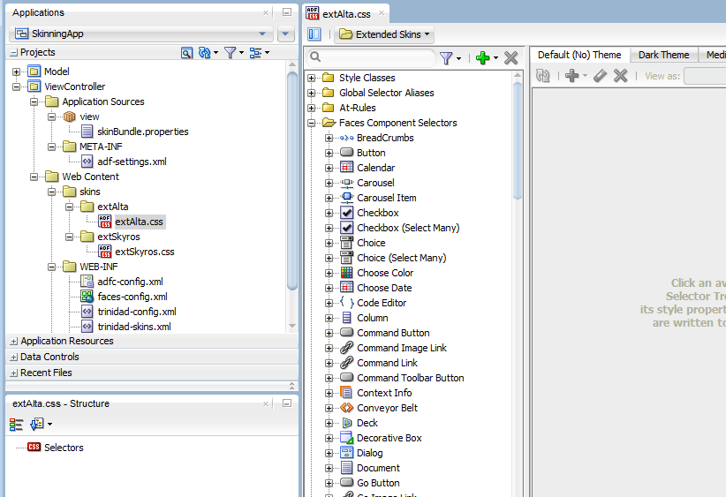Switch to the Dark Theme tab
726x497 pixels.
(x=663, y=55)
